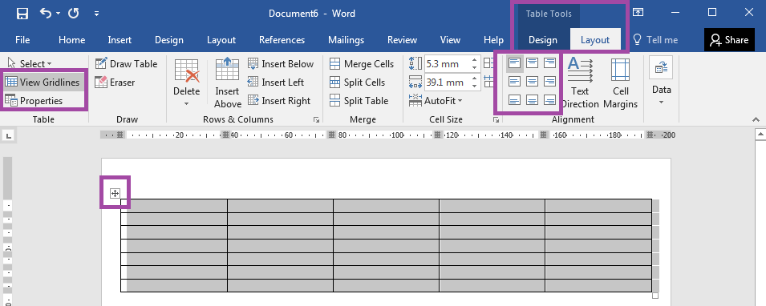This screenshot has width=766, height=306.
Task: Activate the Draw Table tool
Action: pos(126,64)
